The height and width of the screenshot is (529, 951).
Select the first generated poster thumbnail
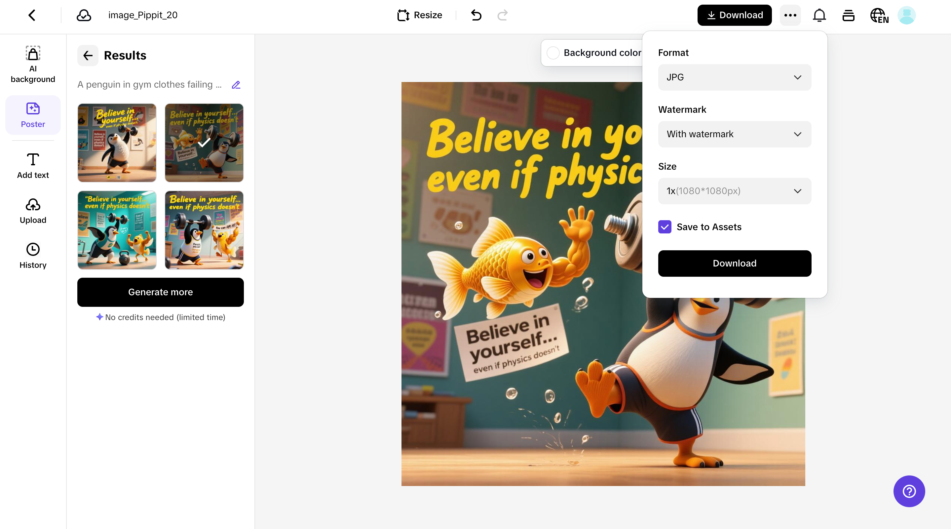pos(117,142)
